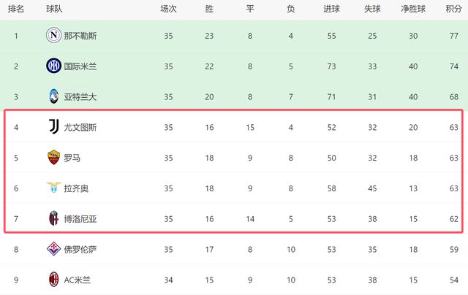Sort by the 净胜球 column header
Image resolution: width=468 pixels, height=295 pixels.
415,9
